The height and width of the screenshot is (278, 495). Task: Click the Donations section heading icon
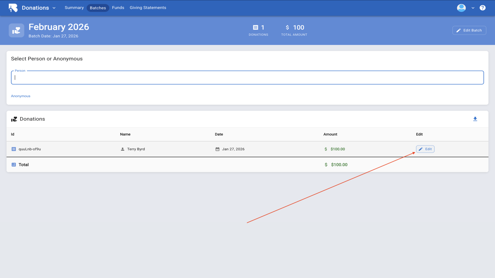pyautogui.click(x=14, y=119)
